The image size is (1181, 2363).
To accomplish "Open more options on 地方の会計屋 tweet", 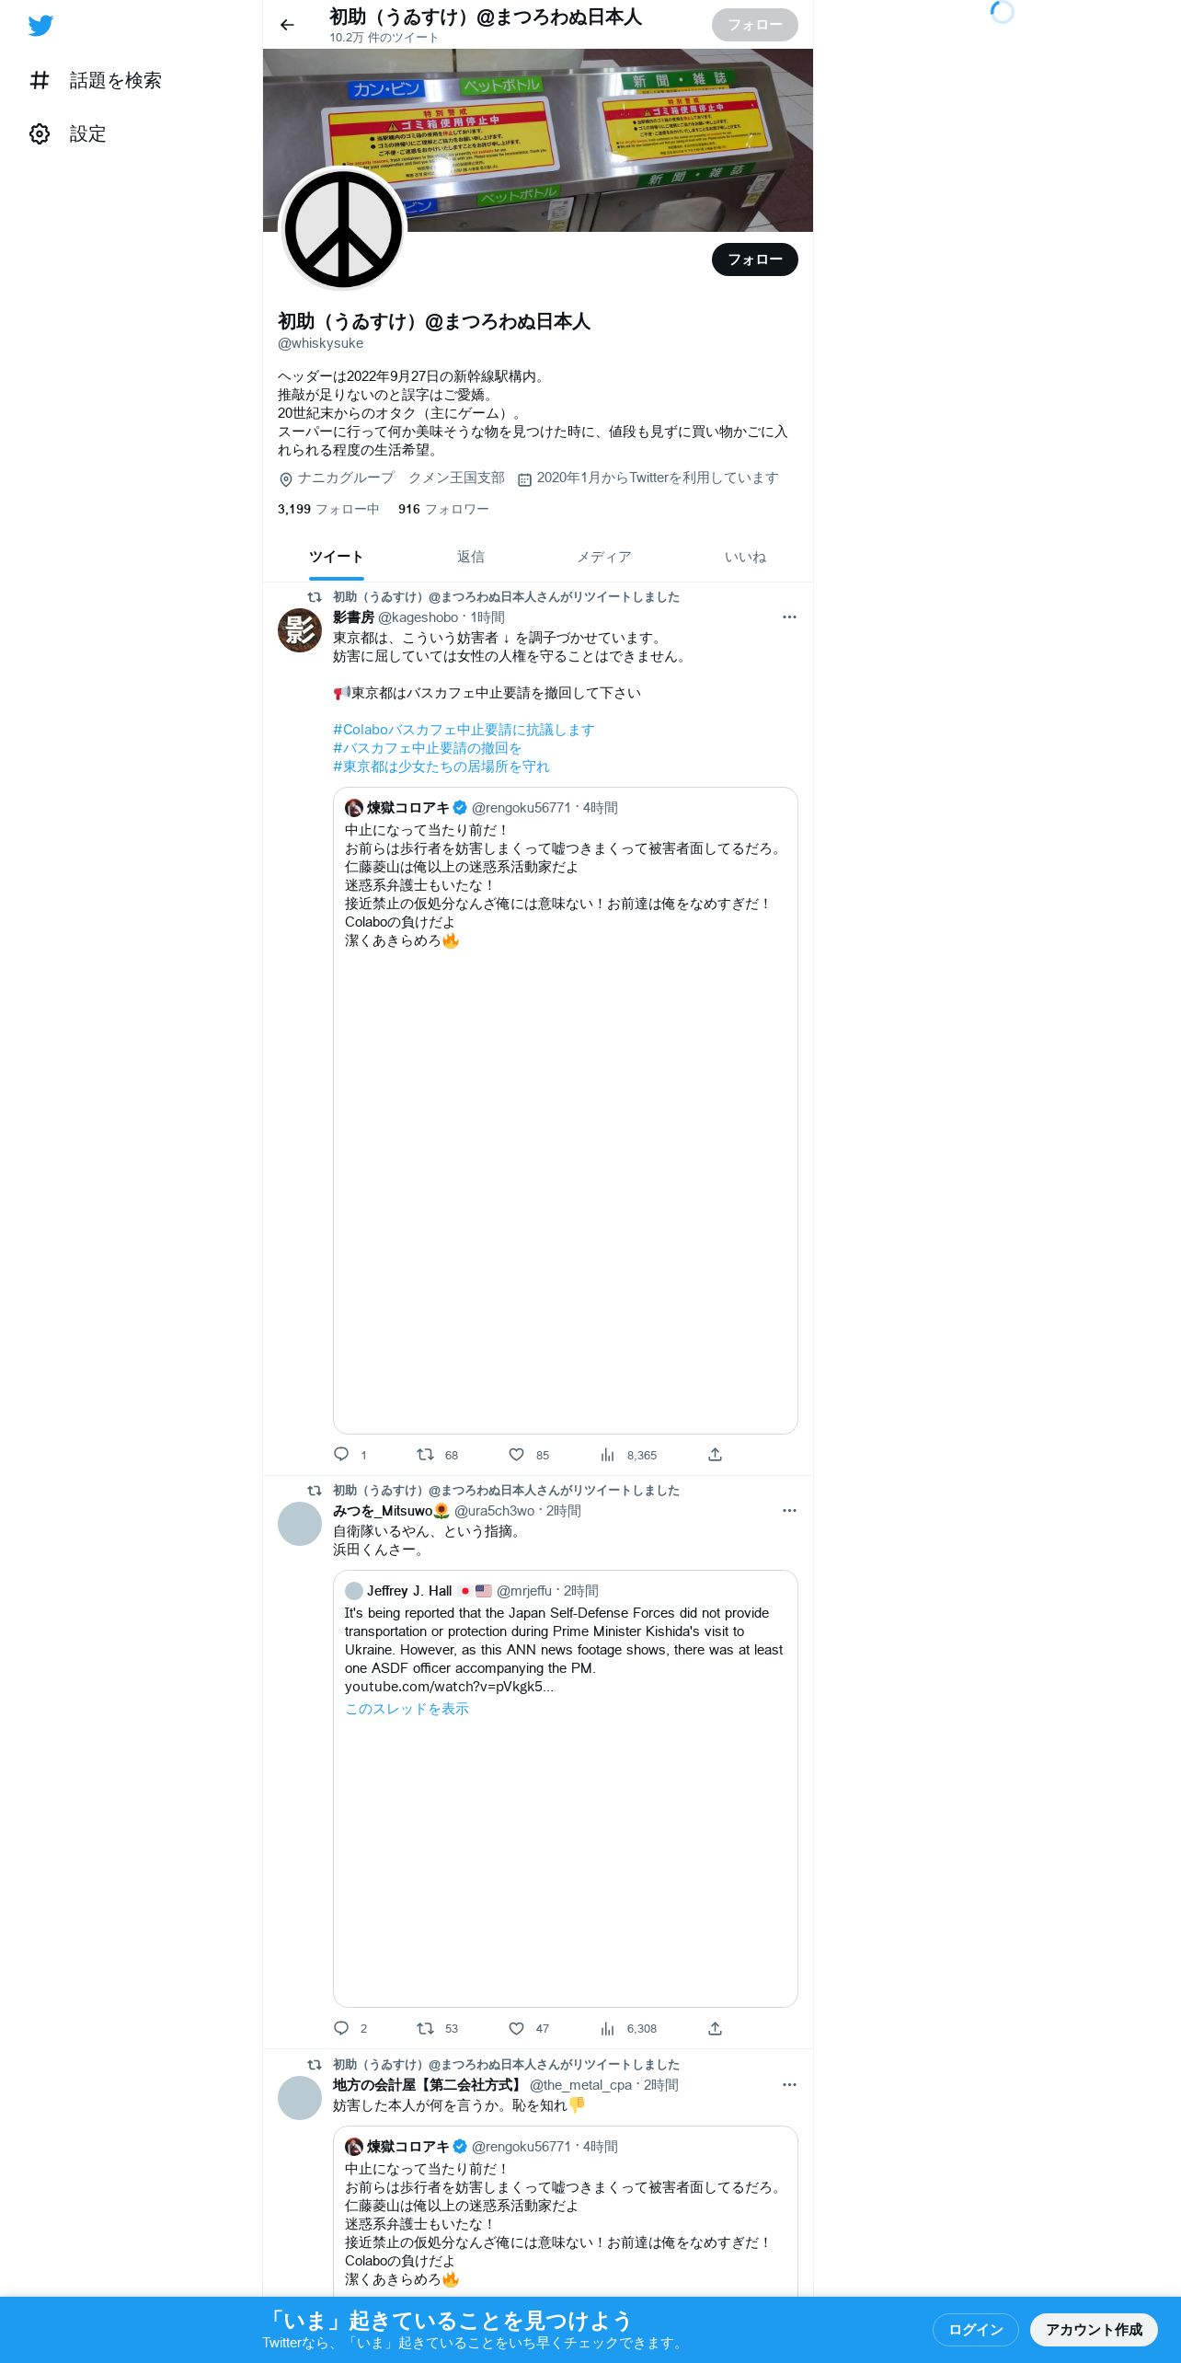I will coord(789,2085).
